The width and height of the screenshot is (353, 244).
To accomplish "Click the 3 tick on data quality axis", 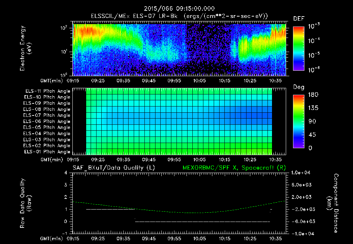I will click(x=66, y=185).
